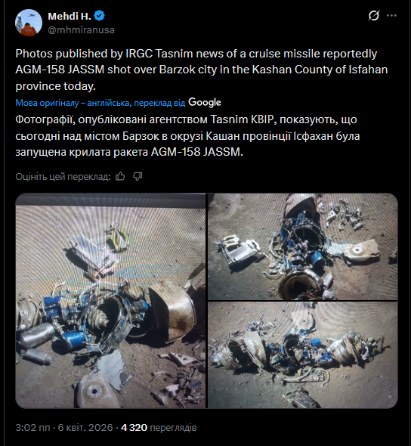The height and width of the screenshot is (446, 411).
Task: Open the three-dot more options menu
Action: pos(391,16)
